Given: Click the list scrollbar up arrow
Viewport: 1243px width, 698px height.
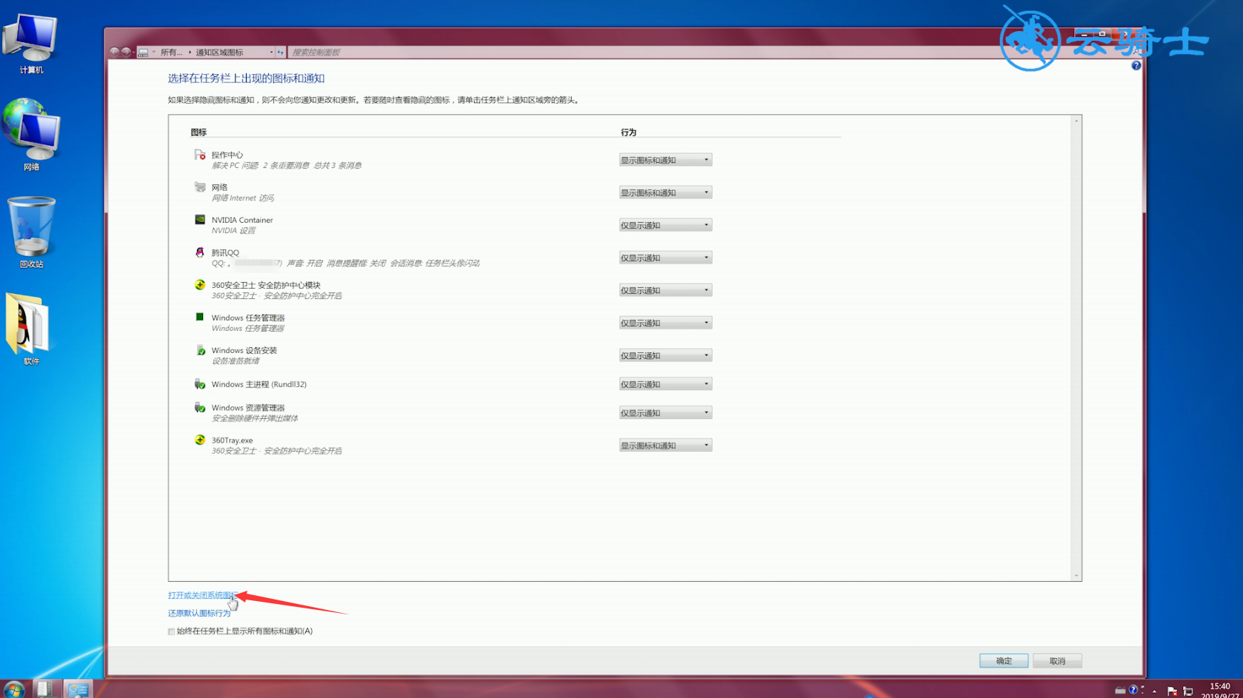Looking at the screenshot, I should click(x=1076, y=120).
